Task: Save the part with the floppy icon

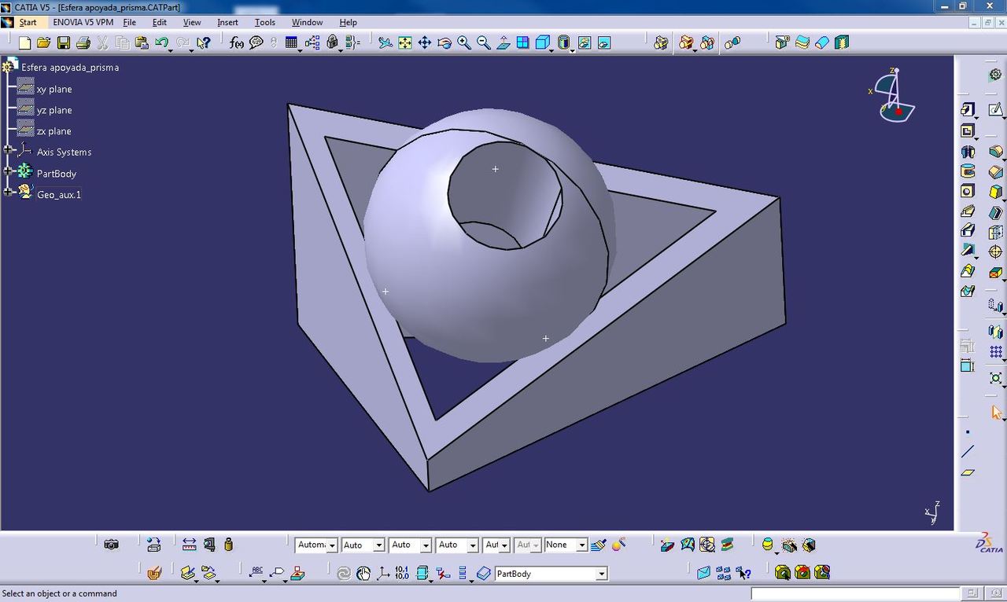Action: (x=64, y=42)
